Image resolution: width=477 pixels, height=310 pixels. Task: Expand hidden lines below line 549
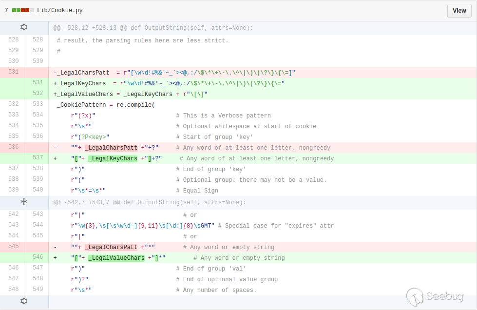tap(24, 301)
